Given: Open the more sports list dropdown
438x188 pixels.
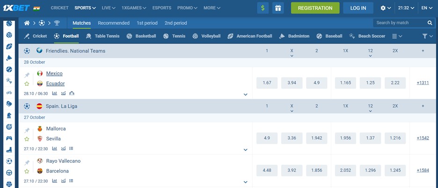Looking at the screenshot, I should 397,36.
